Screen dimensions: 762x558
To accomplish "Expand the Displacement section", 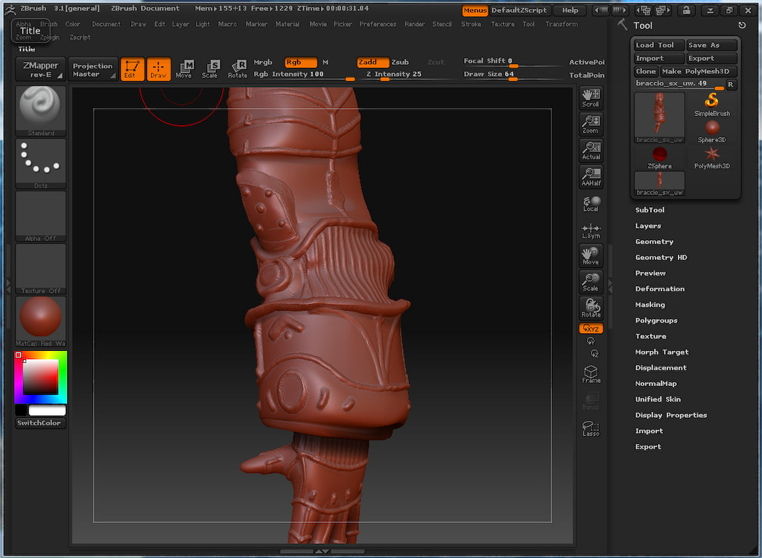I will (x=661, y=368).
